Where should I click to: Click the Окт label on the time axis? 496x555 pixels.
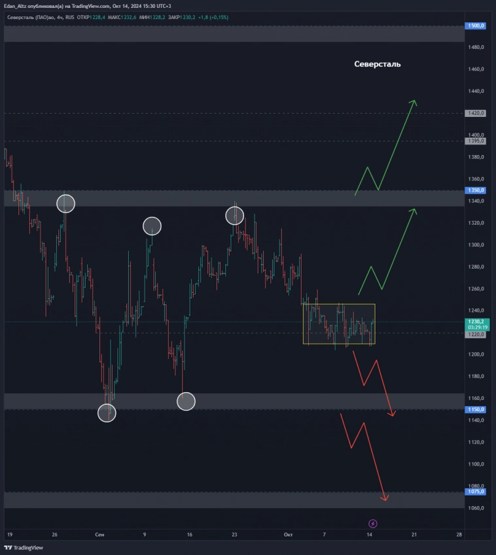point(289,535)
